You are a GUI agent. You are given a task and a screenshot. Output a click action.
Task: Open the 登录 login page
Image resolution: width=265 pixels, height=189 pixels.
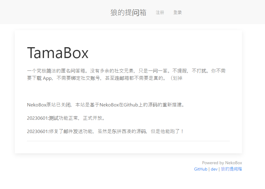(x=177, y=12)
